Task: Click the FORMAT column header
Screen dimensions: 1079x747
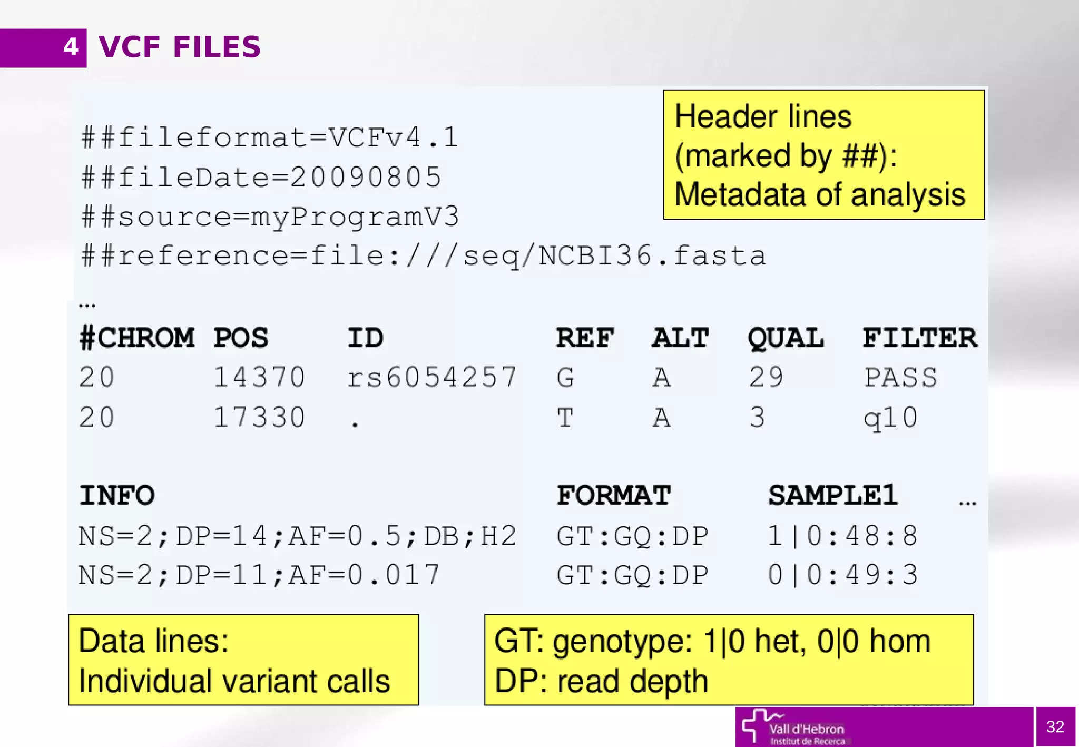Action: 614,495
